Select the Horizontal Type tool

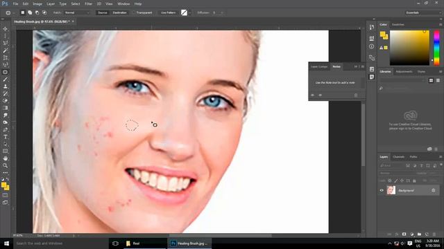tap(5, 137)
